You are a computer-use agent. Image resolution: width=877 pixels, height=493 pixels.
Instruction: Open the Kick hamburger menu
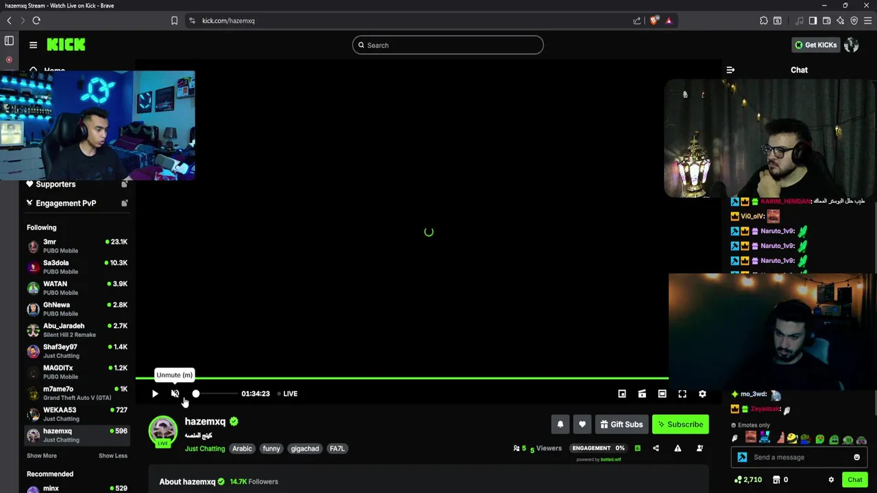click(33, 45)
